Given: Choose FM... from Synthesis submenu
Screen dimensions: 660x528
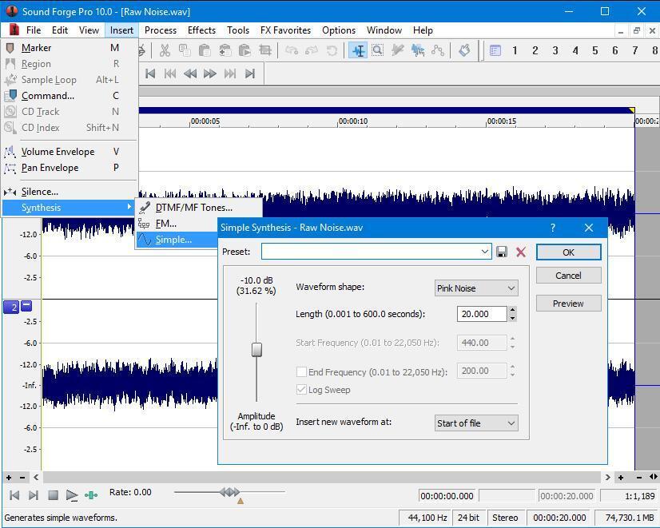Looking at the screenshot, I should (166, 224).
